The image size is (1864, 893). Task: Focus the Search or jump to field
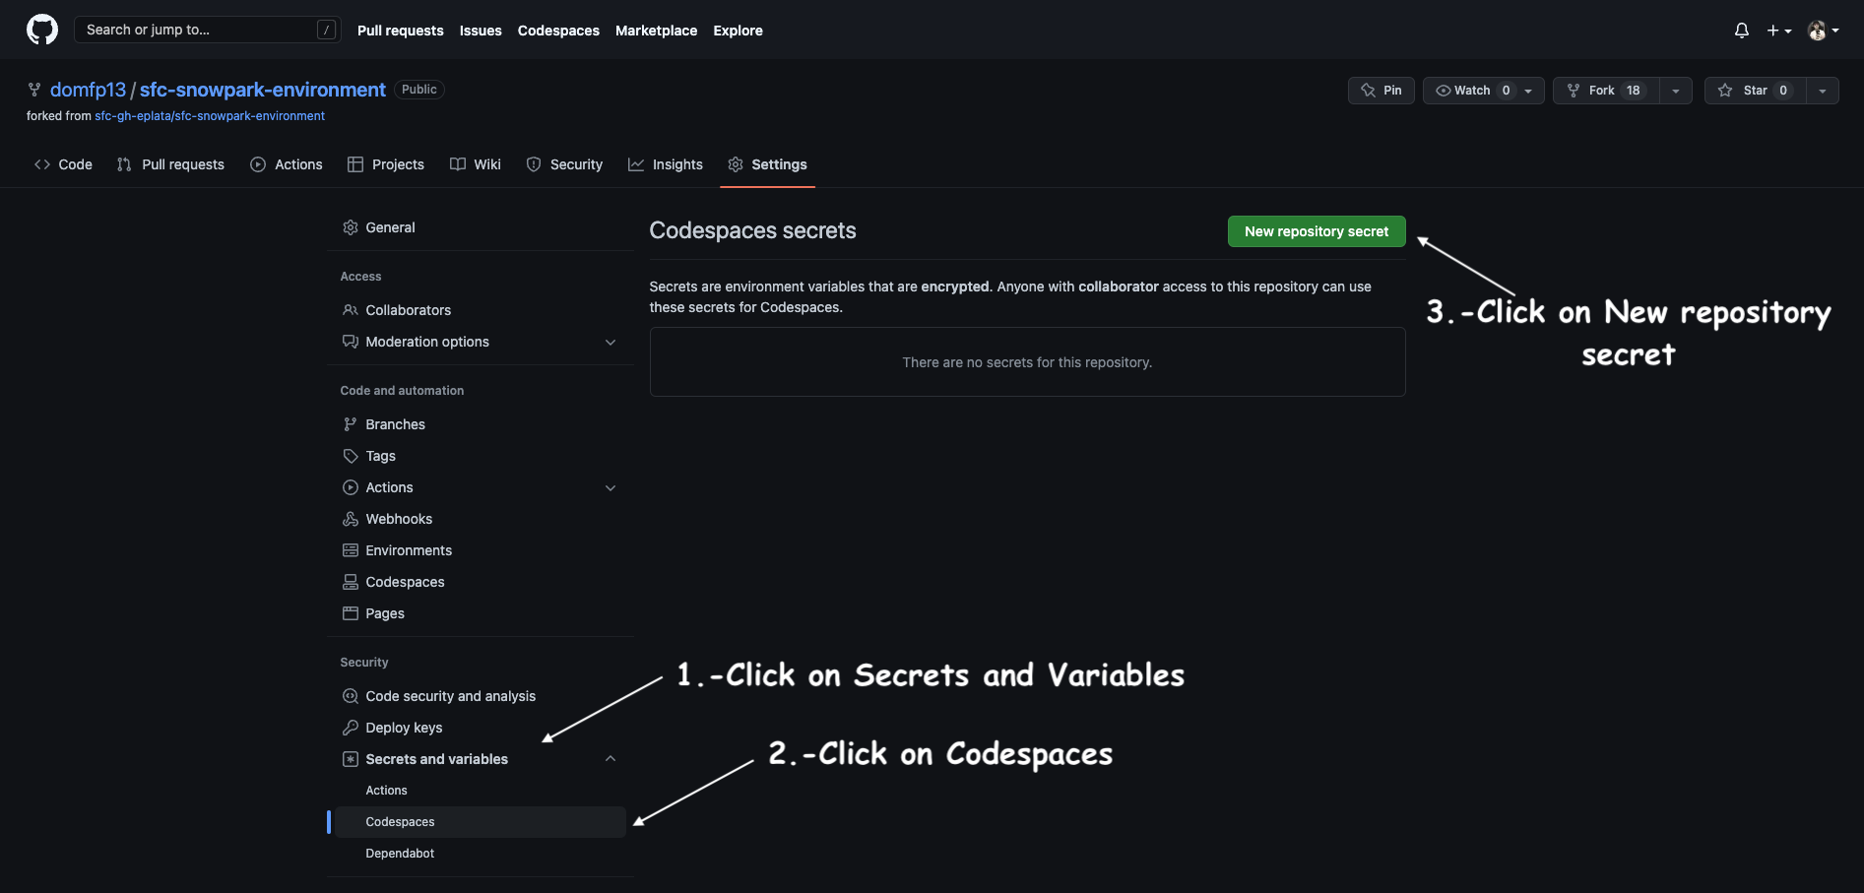click(x=208, y=30)
